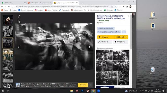
Task: Select the top folder icon on desktop
Action: click(x=153, y=16)
